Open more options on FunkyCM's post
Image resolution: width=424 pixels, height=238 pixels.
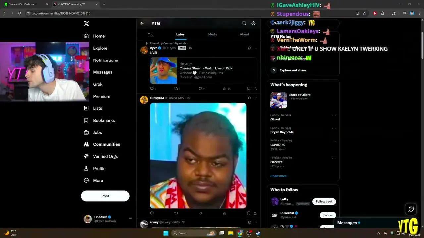point(255,98)
